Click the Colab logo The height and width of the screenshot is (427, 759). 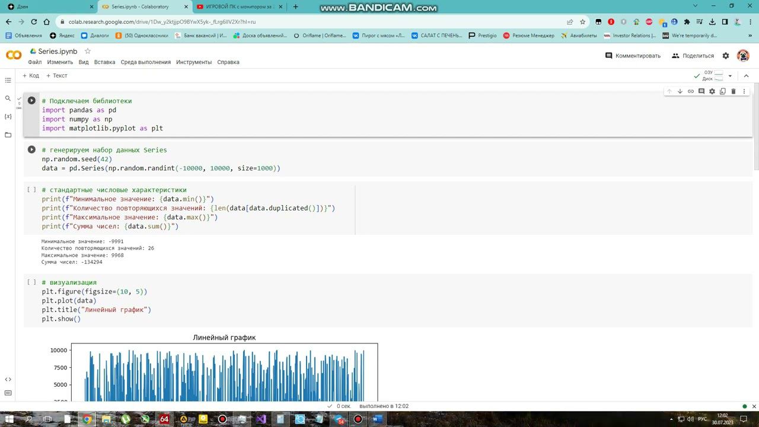click(x=14, y=55)
